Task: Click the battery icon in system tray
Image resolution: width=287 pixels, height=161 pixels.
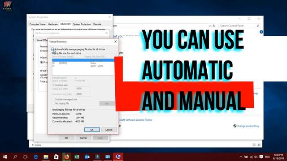Action: 246,157
